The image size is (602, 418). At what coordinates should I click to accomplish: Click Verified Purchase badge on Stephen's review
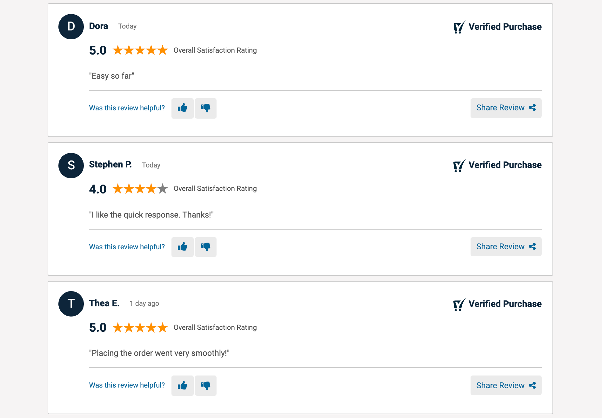point(498,165)
